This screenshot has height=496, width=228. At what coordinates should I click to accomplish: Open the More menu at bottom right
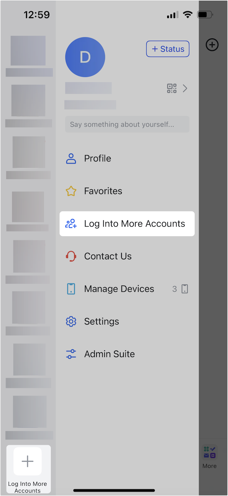coord(209,456)
